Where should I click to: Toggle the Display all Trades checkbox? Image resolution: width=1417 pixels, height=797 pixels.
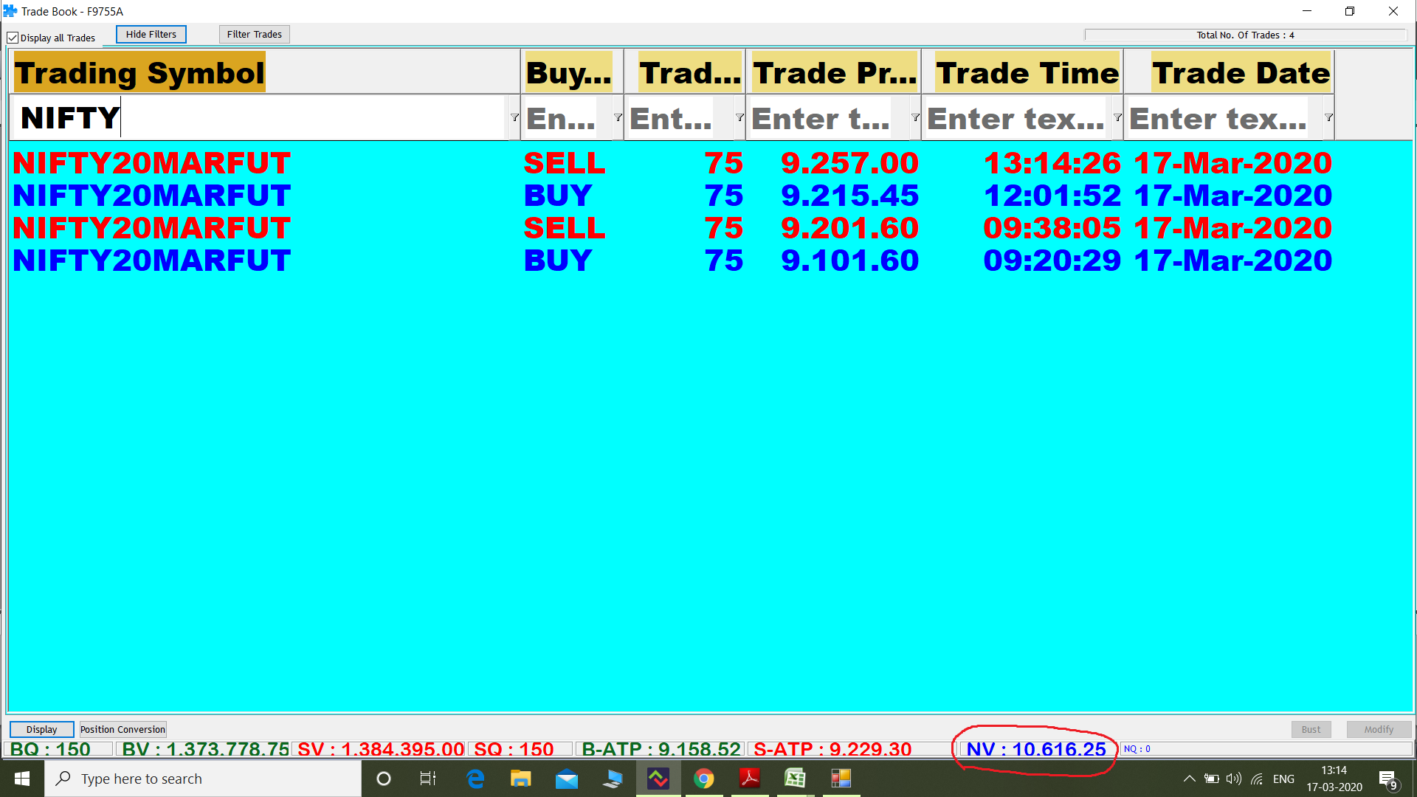tap(13, 38)
